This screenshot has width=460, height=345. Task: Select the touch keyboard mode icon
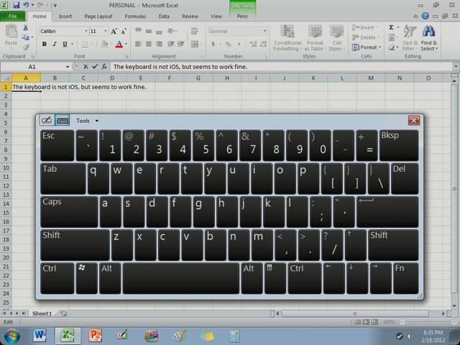tap(63, 121)
